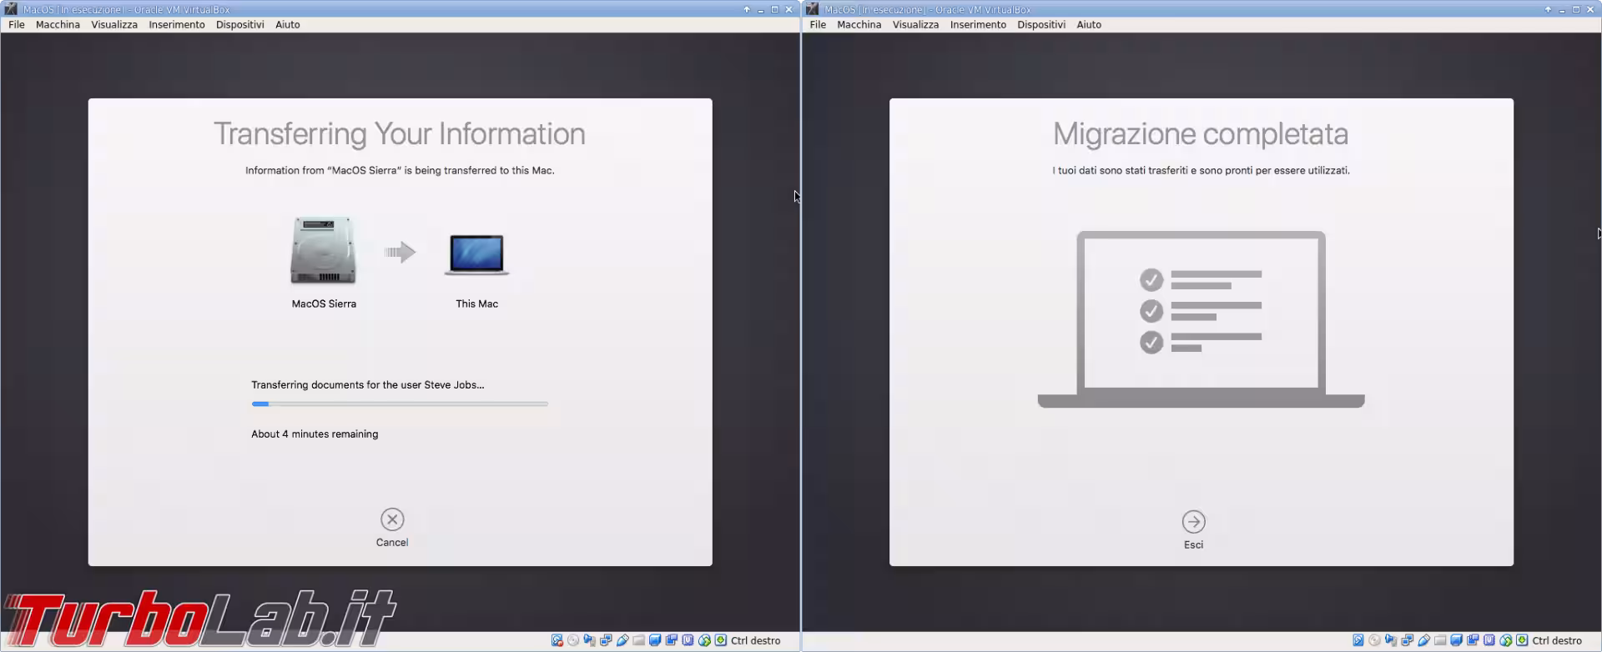Click network icon in Transferring window status bar
The width and height of the screenshot is (1602, 652).
606,640
